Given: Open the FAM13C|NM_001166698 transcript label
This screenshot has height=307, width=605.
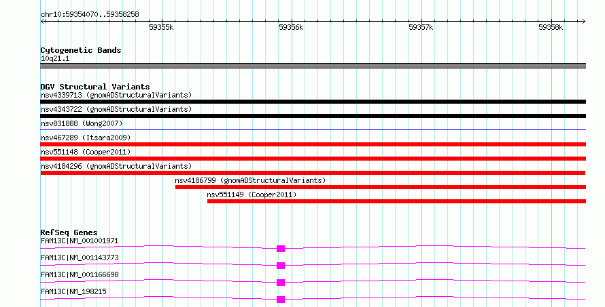Looking at the screenshot, I should (x=80, y=274).
